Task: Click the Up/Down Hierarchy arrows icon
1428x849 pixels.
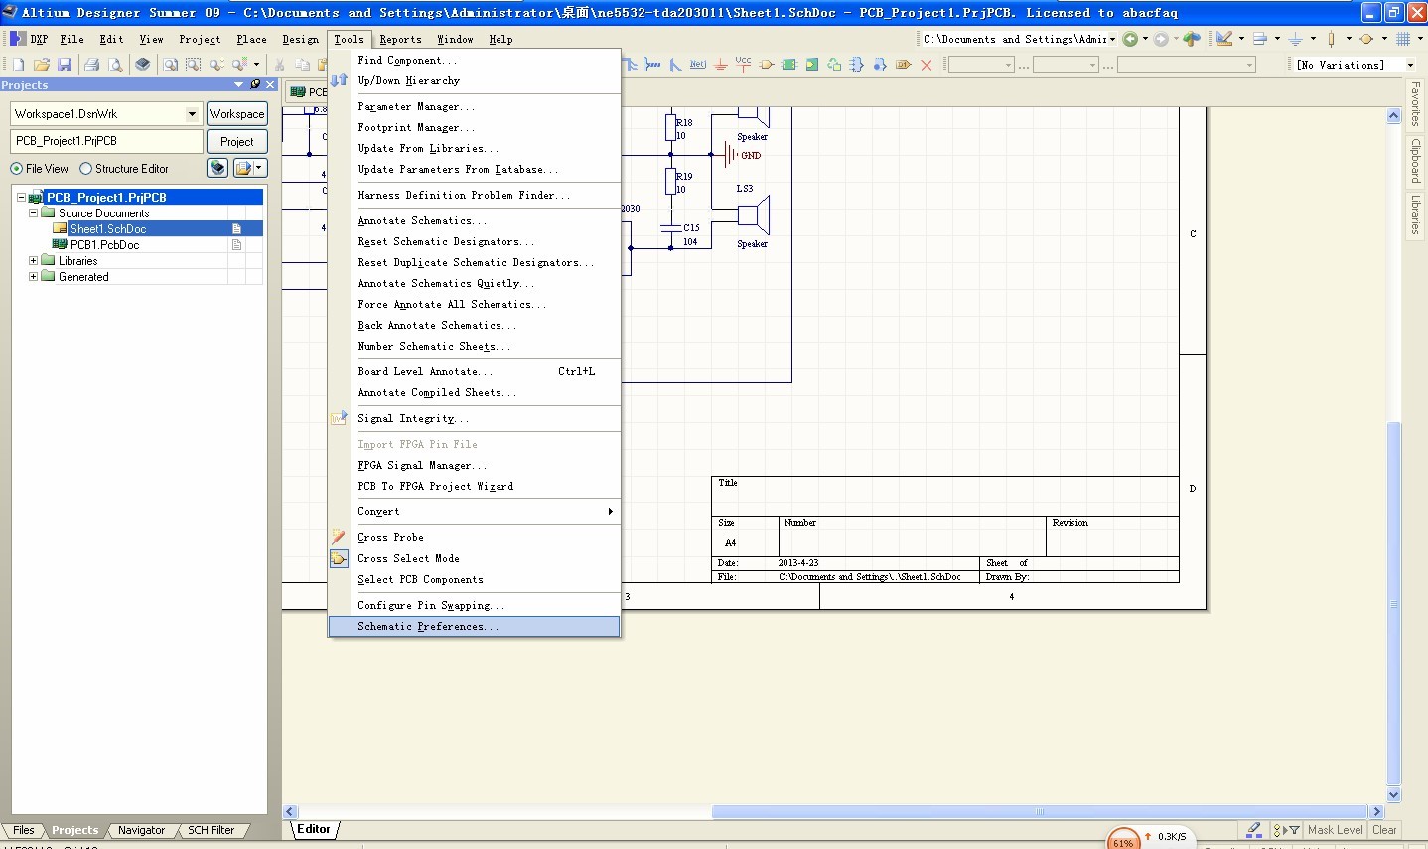Action: click(x=339, y=80)
